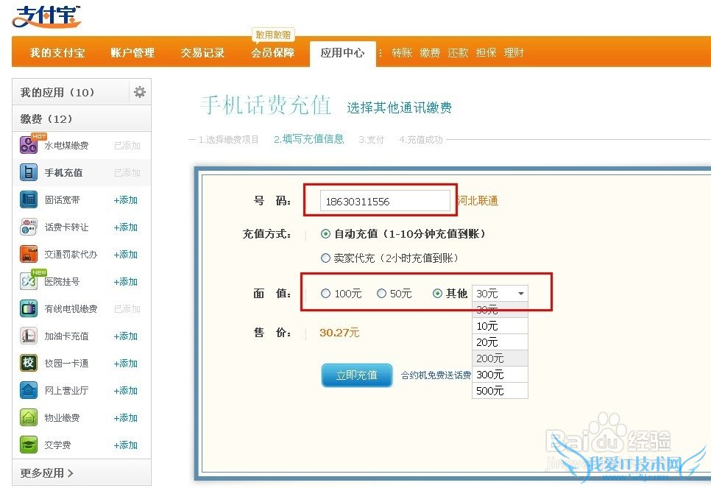Choose the 50元 face value
This screenshot has width=711, height=488.
pos(381,294)
